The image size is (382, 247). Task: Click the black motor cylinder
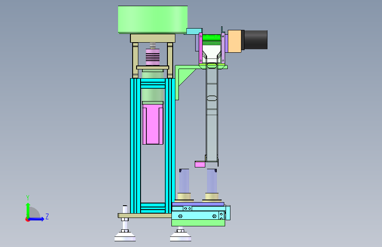256,40
